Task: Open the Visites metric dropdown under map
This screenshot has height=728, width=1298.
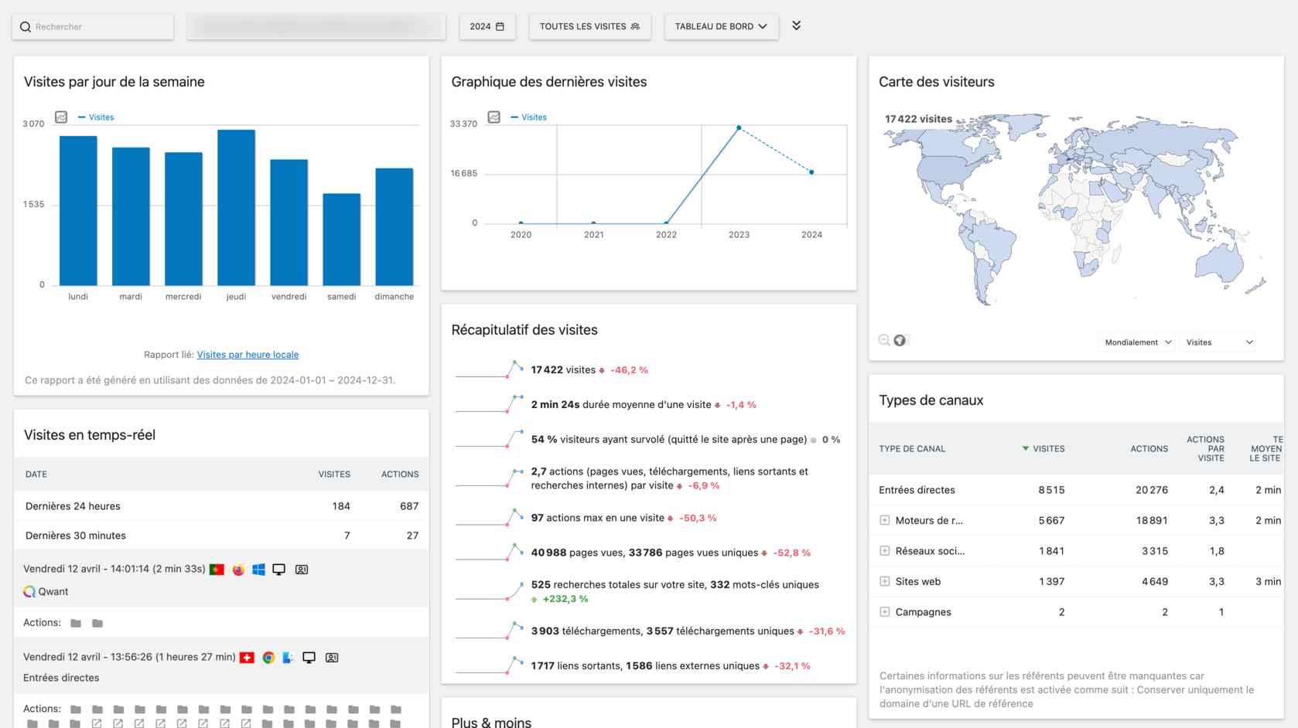Action: [1218, 342]
